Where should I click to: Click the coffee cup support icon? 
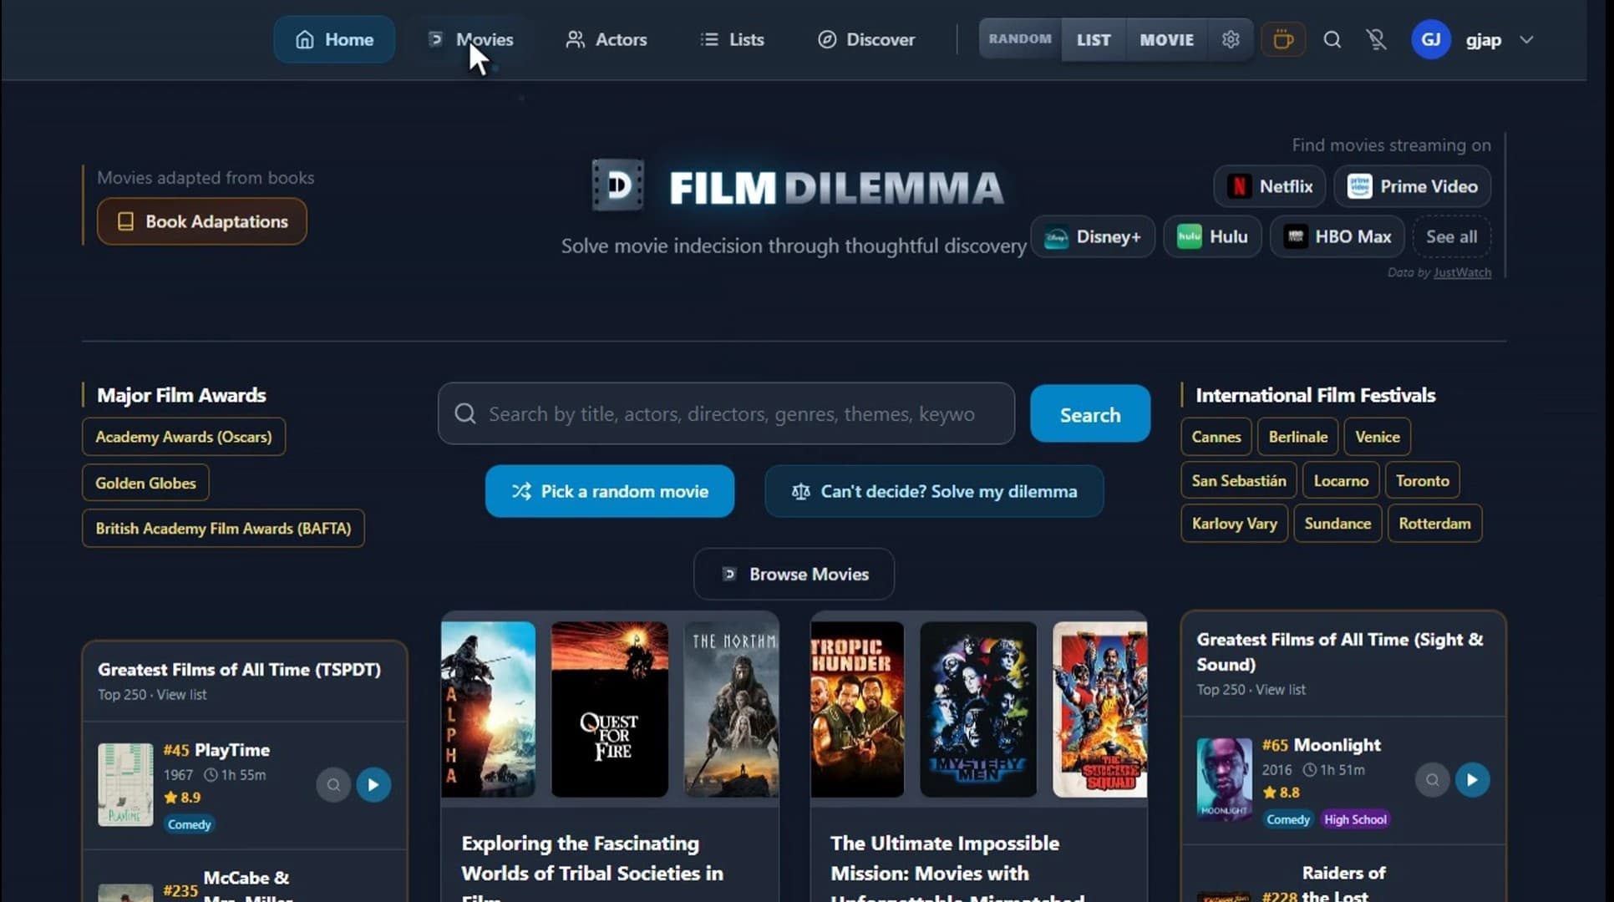(1283, 39)
